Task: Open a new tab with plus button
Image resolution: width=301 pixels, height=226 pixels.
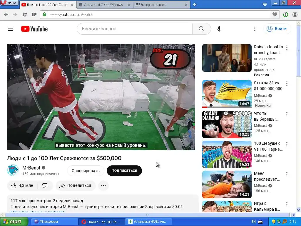Action: click(195, 5)
